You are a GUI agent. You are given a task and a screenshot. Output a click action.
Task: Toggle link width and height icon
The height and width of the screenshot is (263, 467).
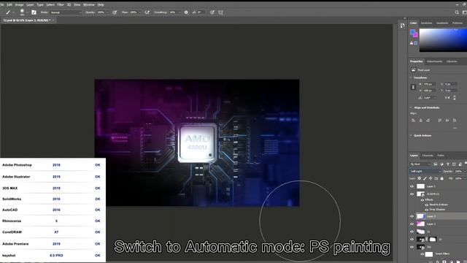pyautogui.click(x=413, y=87)
